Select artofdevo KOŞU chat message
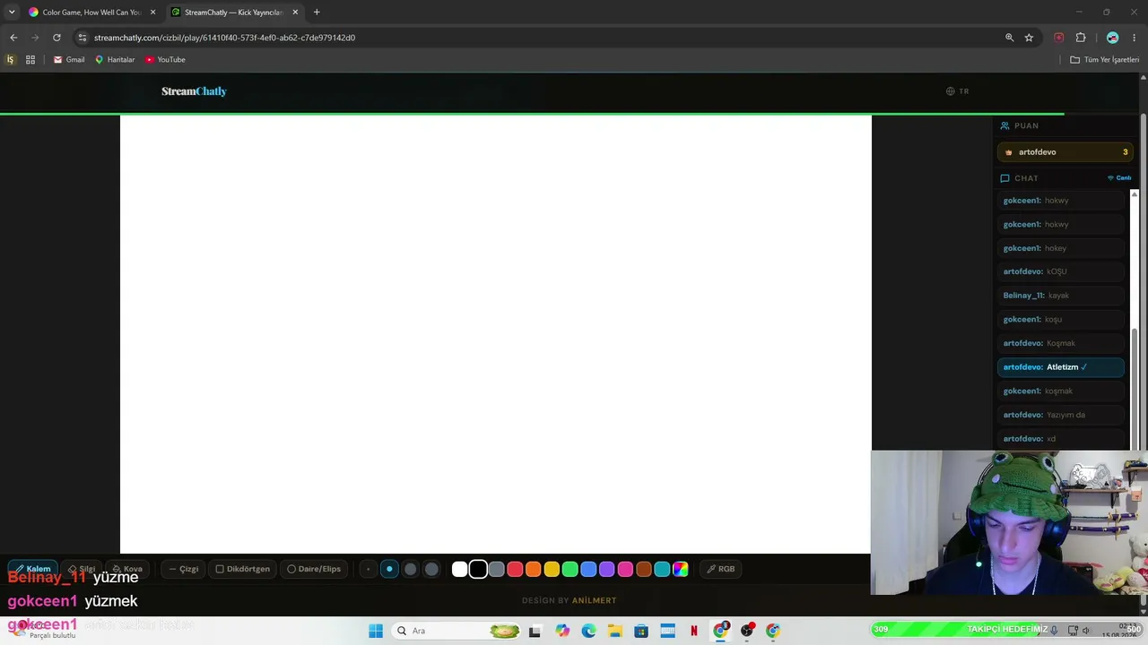This screenshot has width=1148, height=645. pyautogui.click(x=1061, y=271)
